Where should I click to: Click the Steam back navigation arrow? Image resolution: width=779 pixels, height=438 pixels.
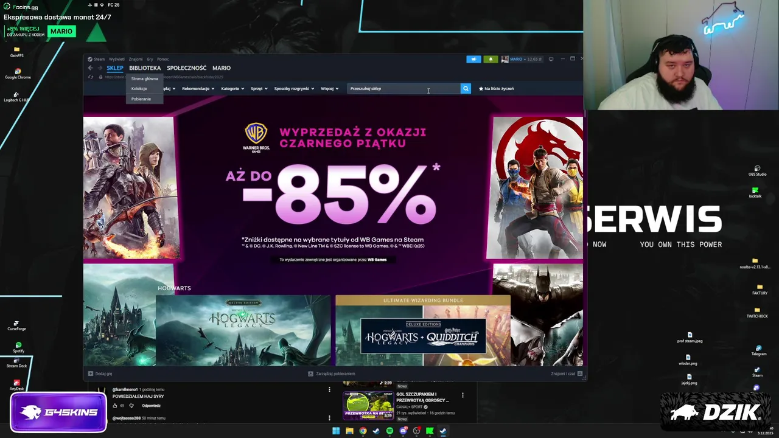pyautogui.click(x=90, y=68)
